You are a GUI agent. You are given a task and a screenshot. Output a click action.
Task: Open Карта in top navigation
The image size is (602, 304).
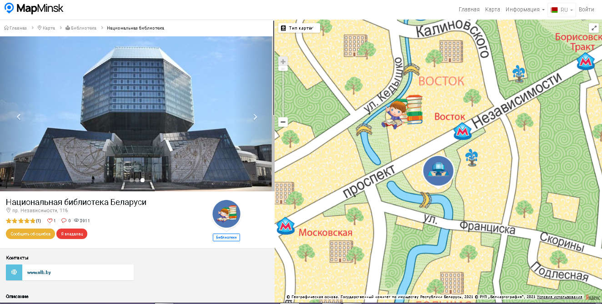coord(492,10)
